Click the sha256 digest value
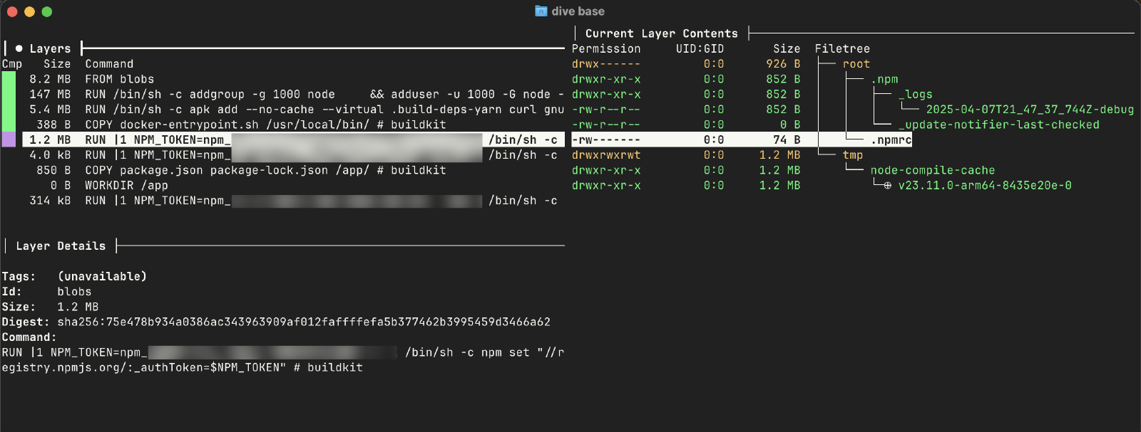 304,322
